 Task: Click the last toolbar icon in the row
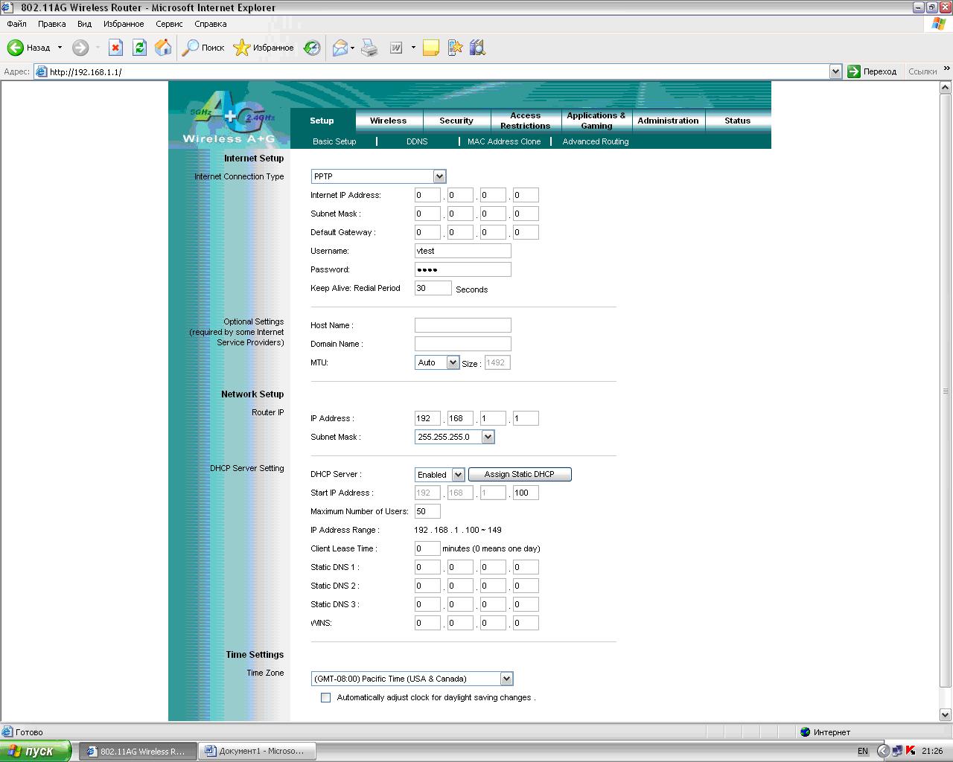pos(478,48)
